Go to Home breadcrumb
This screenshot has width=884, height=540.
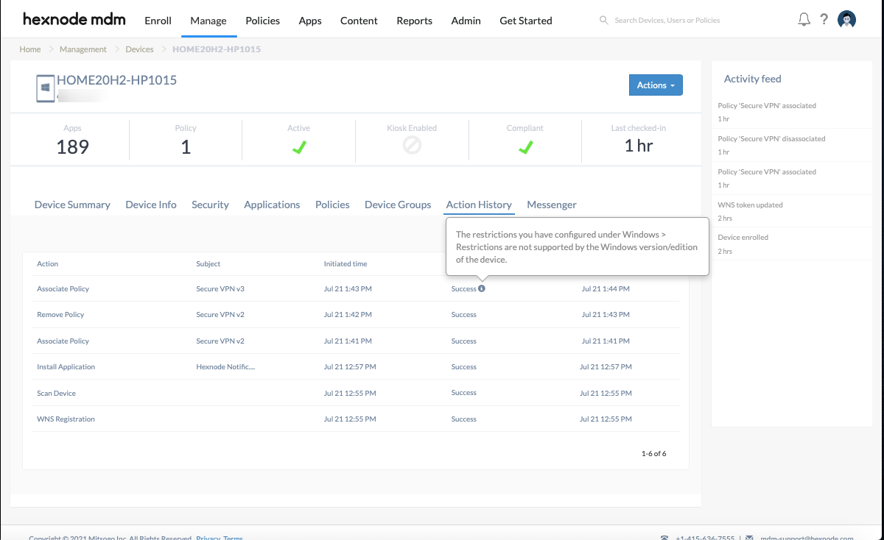pyautogui.click(x=30, y=49)
